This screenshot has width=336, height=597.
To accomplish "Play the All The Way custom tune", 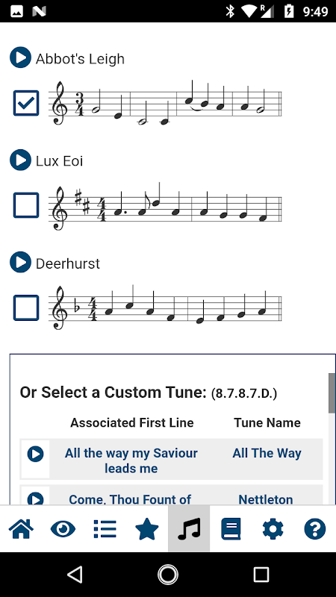I will [x=35, y=454].
